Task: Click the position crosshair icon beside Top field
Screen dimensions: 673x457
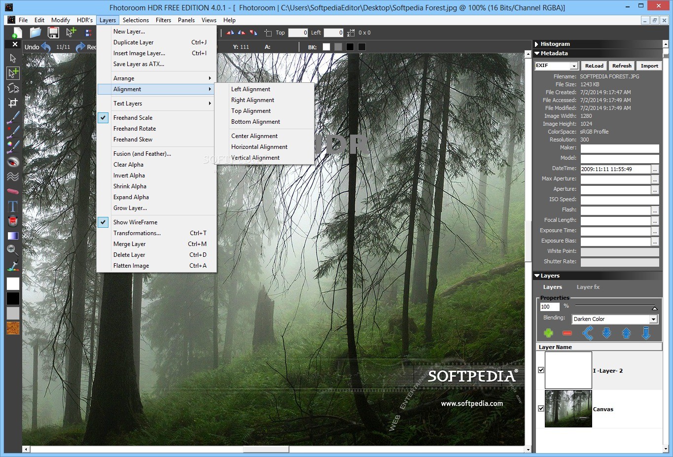Action: click(x=268, y=33)
